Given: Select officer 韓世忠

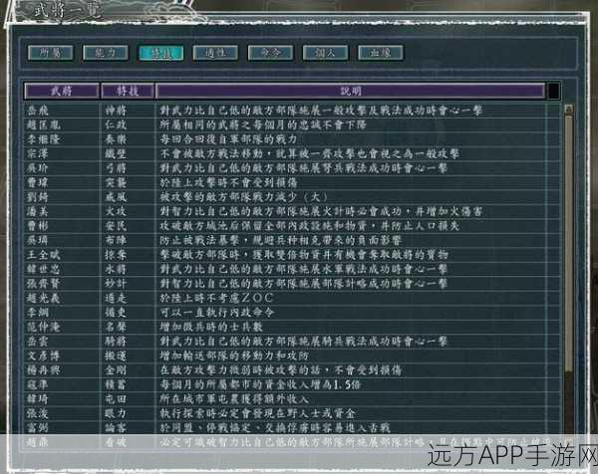Looking at the screenshot, I should (x=43, y=269).
